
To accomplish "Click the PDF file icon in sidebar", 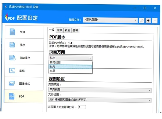I will 12,96.
